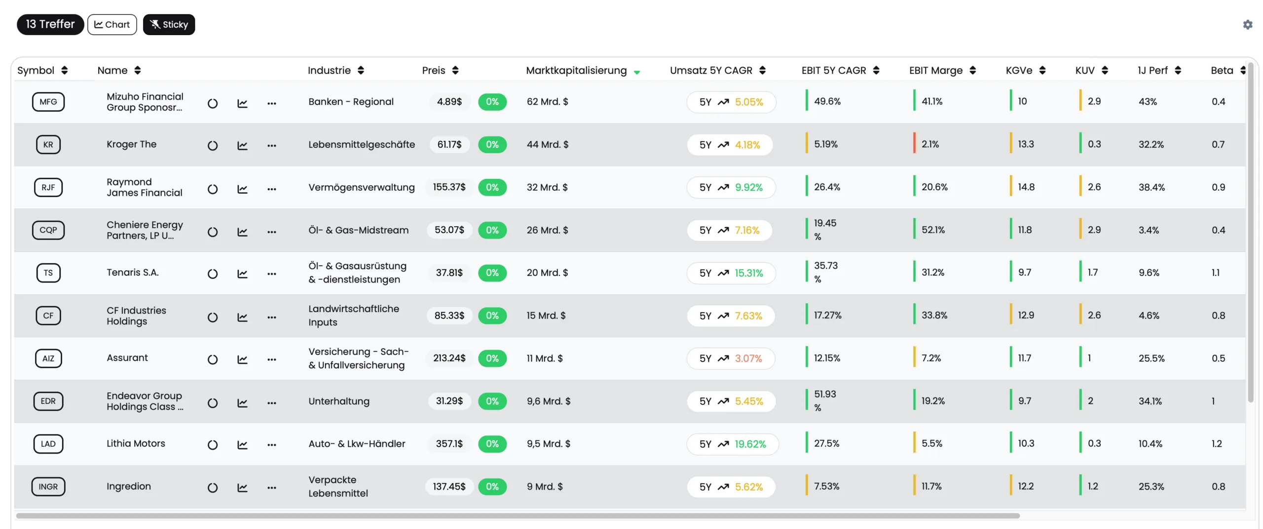Open more options for Mizuho Financial
Image resolution: width=1263 pixels, height=529 pixels.
pos(271,103)
